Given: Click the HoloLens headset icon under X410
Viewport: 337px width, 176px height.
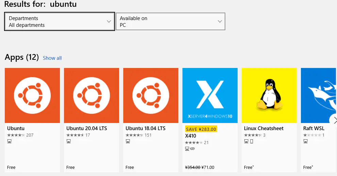Looking at the screenshot, I should click(192, 148).
